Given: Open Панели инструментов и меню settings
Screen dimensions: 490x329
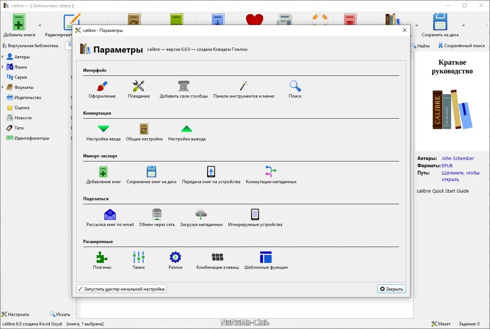Looking at the screenshot, I should pos(244,90).
